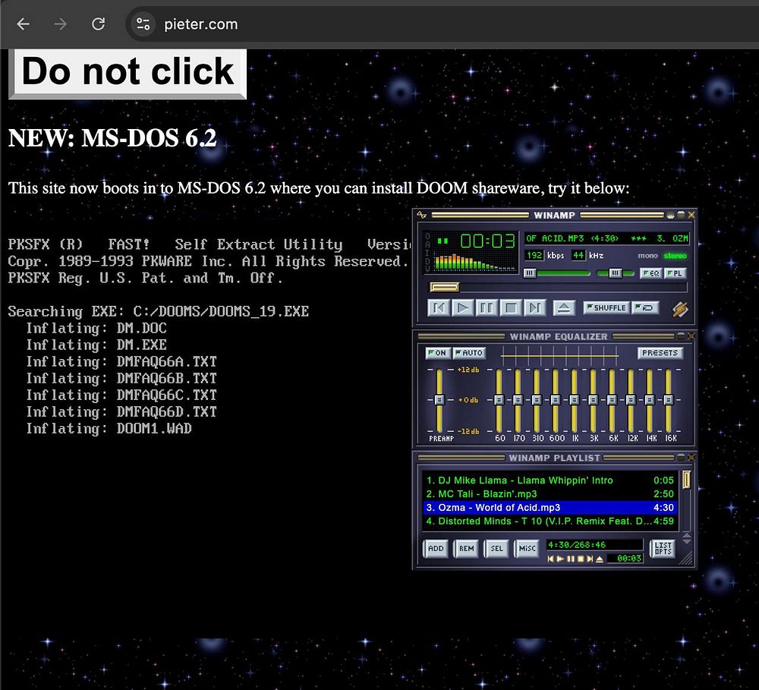Open playlist ADD menu
This screenshot has height=690, width=759.
[436, 549]
